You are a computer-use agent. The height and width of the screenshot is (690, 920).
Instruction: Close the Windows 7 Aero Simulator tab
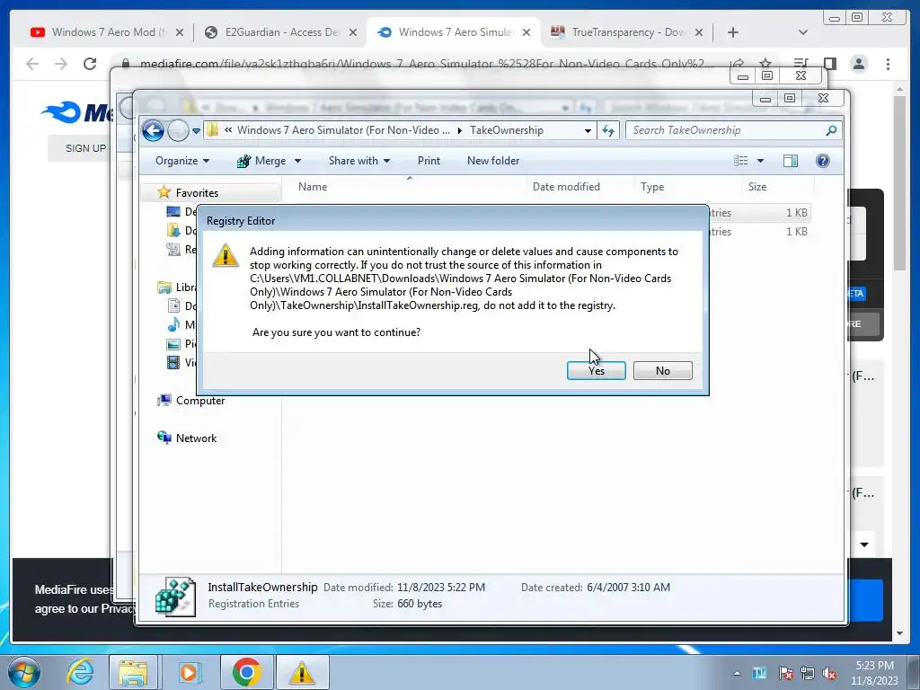(x=526, y=32)
